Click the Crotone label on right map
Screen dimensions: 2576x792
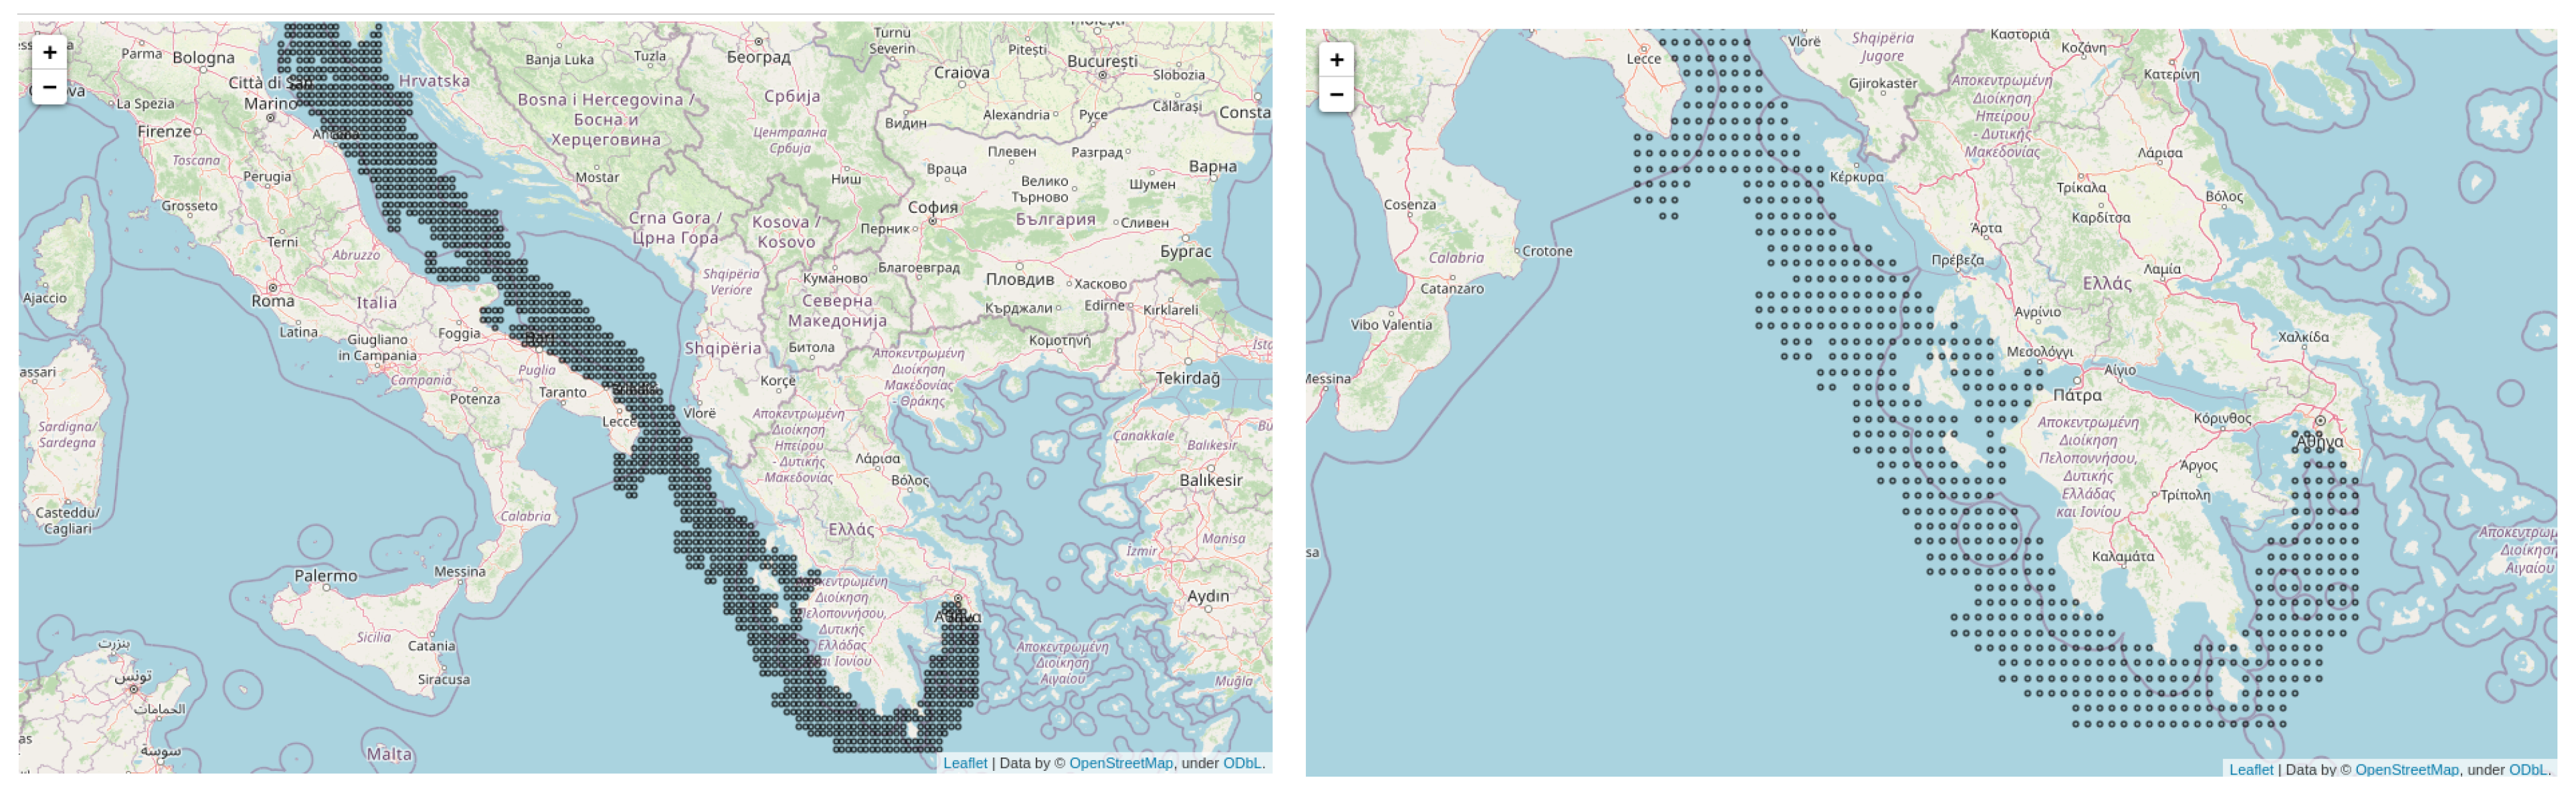(x=1547, y=251)
